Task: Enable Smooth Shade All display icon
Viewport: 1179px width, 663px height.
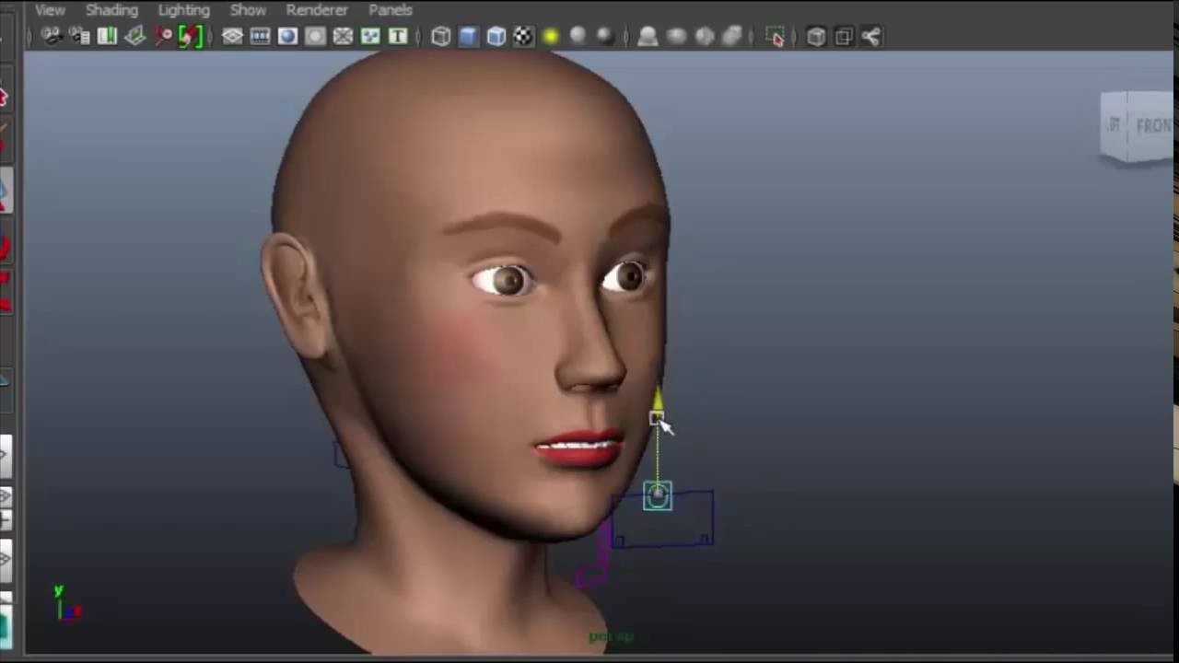Action: pos(468,36)
